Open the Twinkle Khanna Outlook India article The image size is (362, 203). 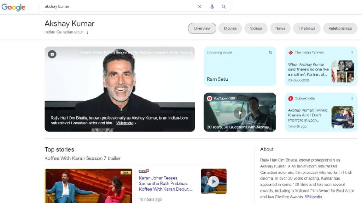pos(308,115)
